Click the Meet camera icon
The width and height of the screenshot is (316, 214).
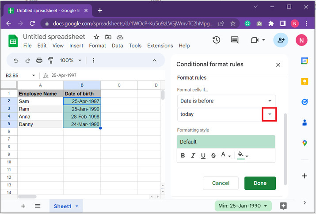point(255,40)
